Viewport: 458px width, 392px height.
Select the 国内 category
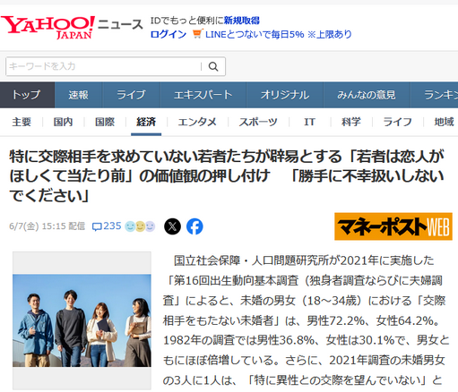(x=63, y=122)
